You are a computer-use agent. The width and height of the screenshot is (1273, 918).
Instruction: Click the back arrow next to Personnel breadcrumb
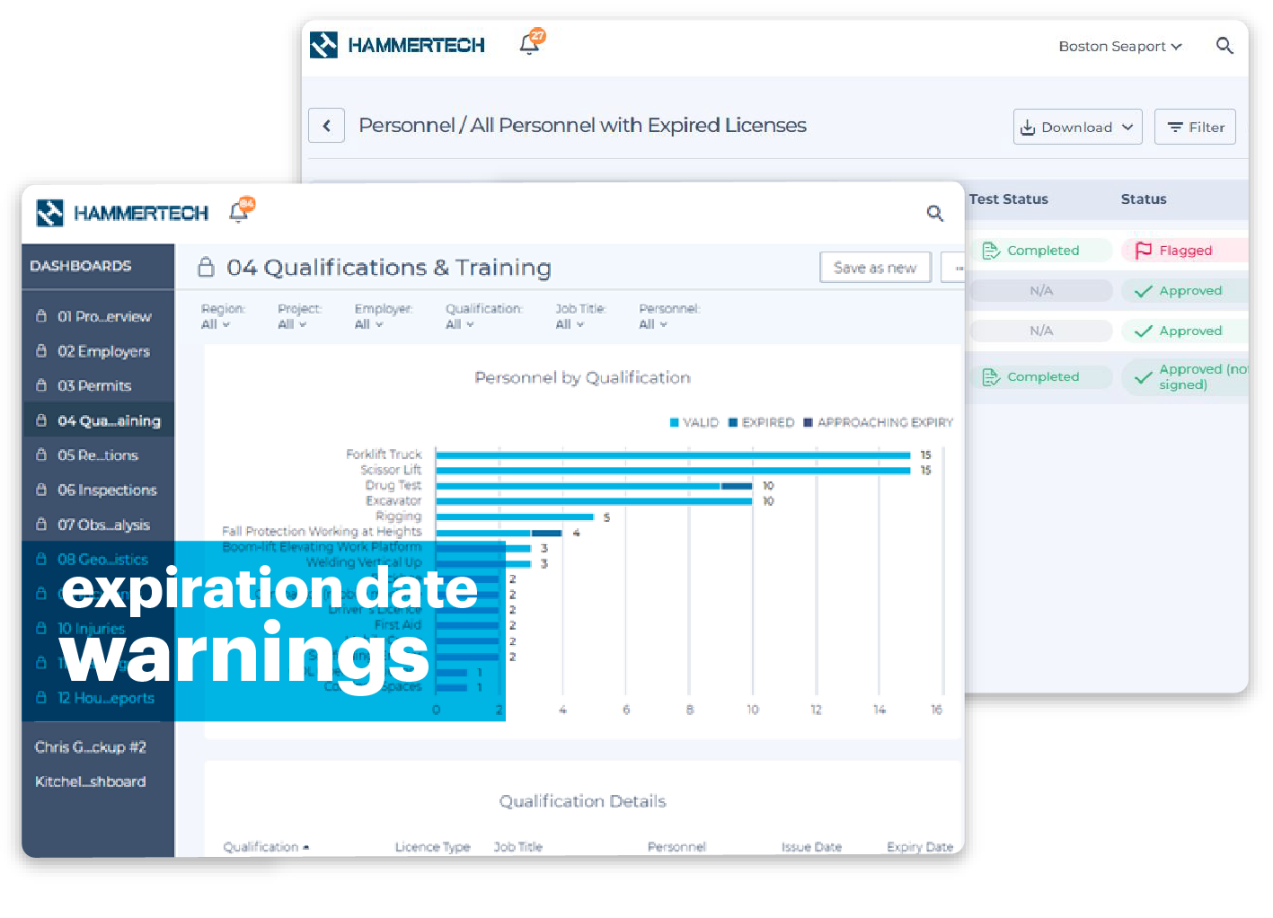(x=326, y=125)
